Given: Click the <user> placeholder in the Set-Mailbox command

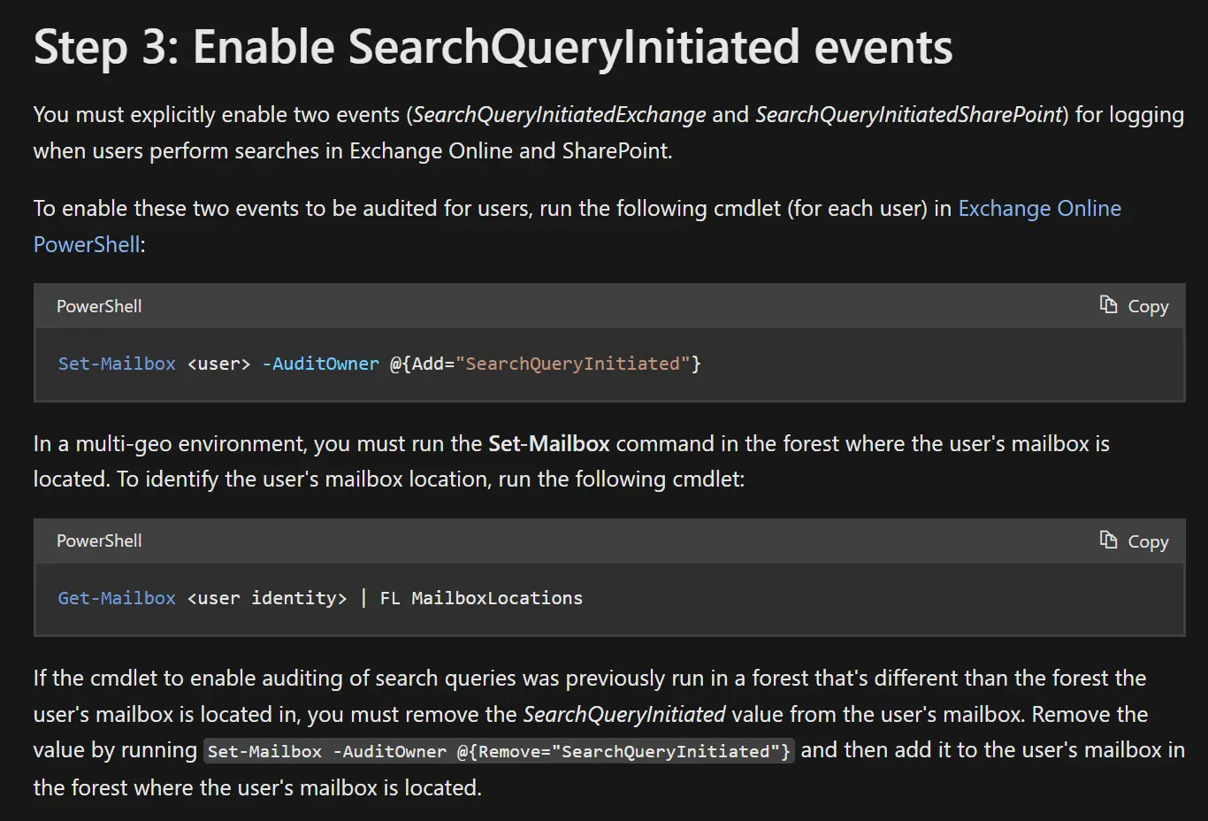Looking at the screenshot, I should [x=218, y=364].
